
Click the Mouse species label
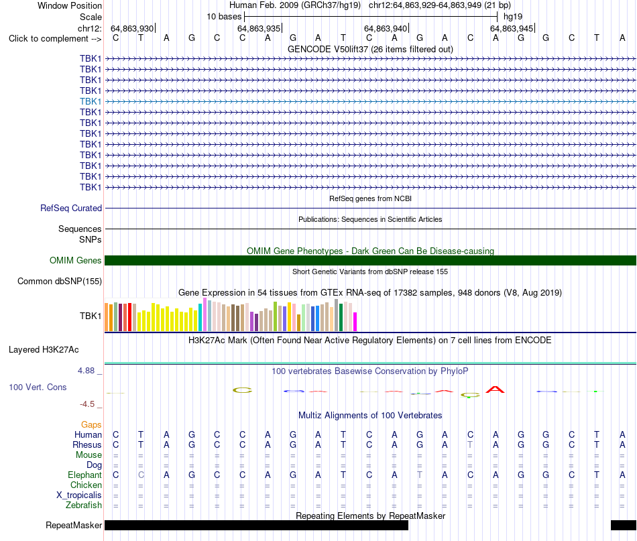click(x=89, y=455)
